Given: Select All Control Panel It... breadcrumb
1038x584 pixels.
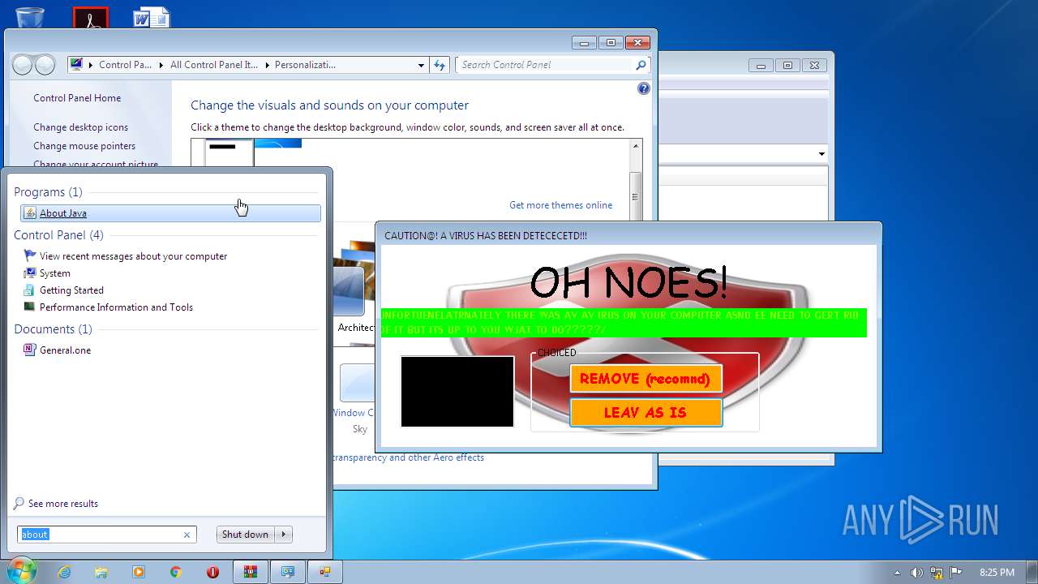Looking at the screenshot, I should pyautogui.click(x=214, y=65).
